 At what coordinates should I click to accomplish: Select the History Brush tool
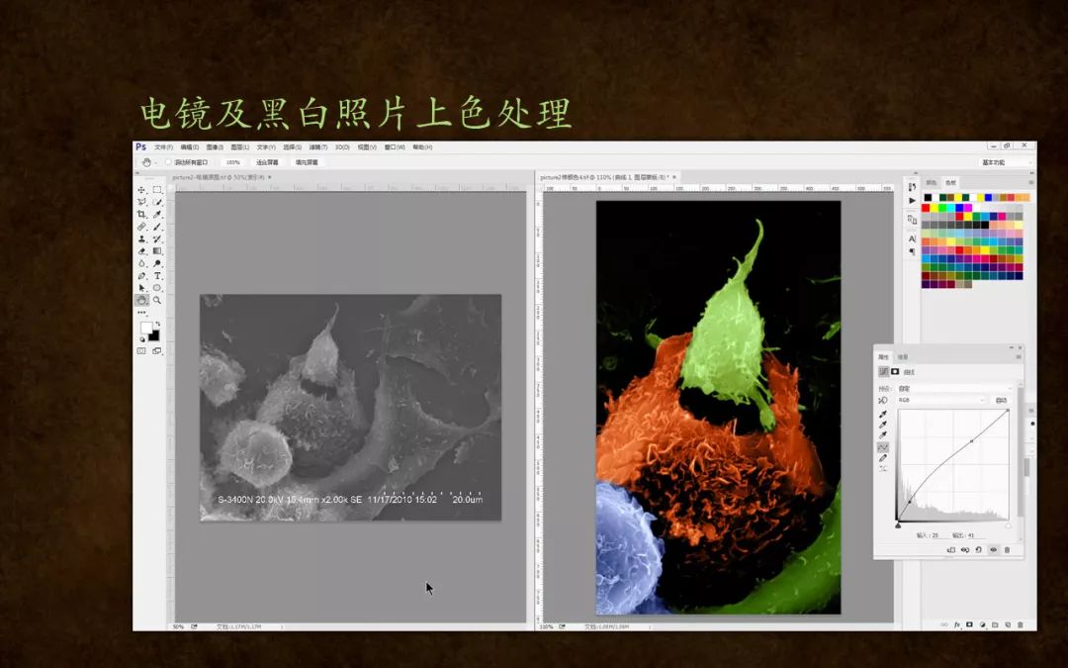157,239
